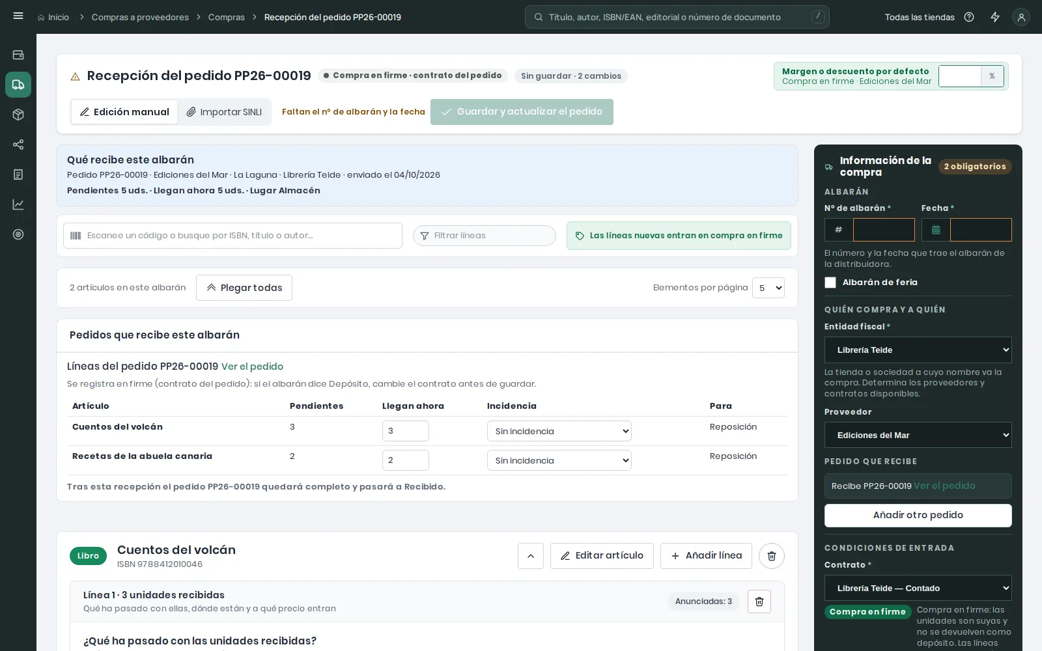Open the user profile avatar icon
The width and height of the screenshot is (1042, 651).
(1021, 17)
